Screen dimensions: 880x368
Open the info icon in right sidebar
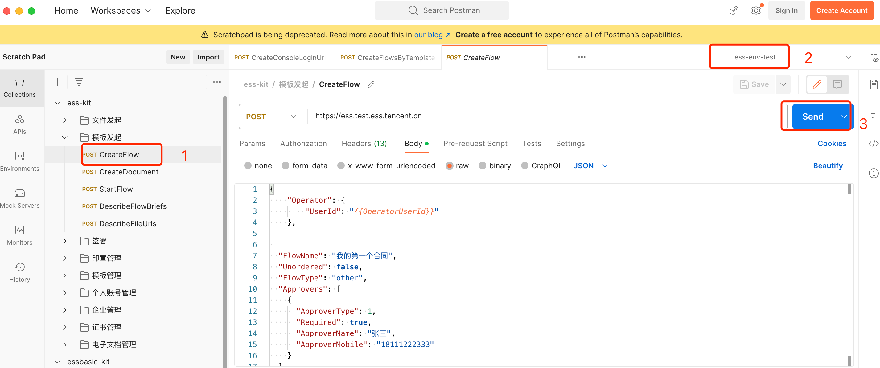(874, 173)
